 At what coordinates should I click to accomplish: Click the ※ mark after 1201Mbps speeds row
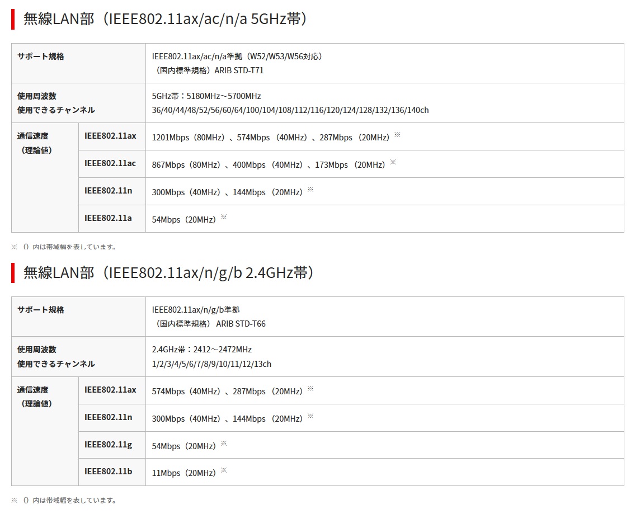[x=397, y=135]
